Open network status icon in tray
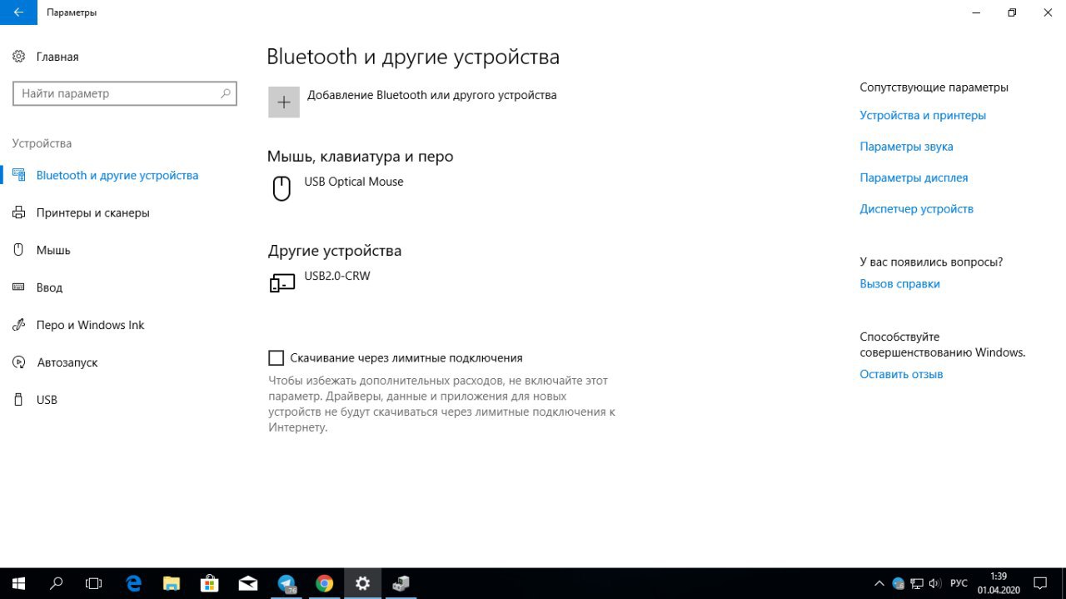This screenshot has height=599, width=1066. pyautogui.click(x=917, y=583)
